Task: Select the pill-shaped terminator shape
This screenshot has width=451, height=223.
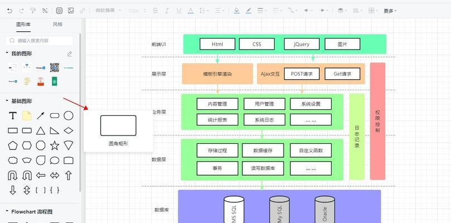Action: (x=55, y=116)
